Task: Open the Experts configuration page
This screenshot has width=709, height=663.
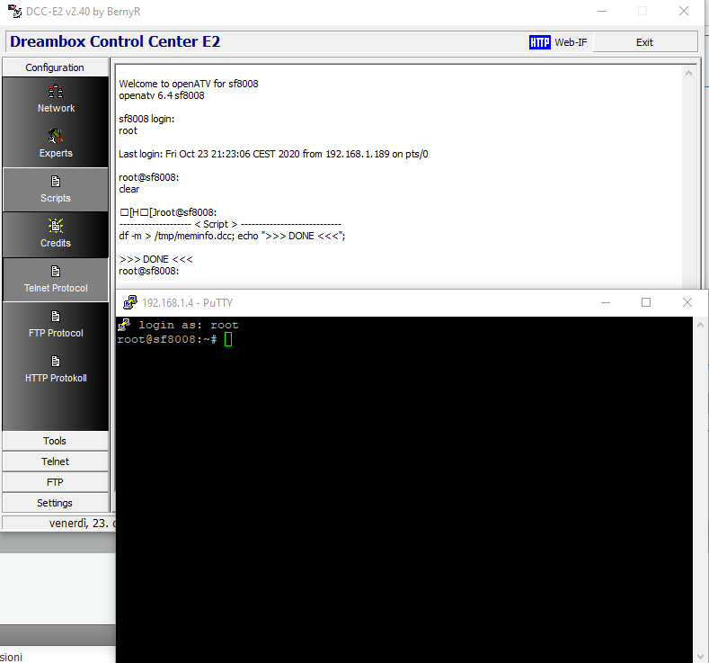Action: [56, 144]
